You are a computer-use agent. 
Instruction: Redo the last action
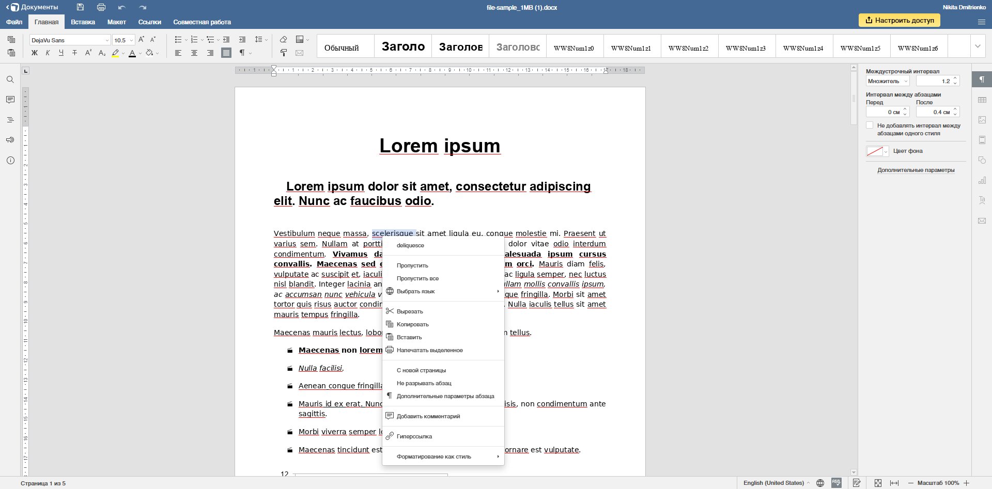pos(143,7)
